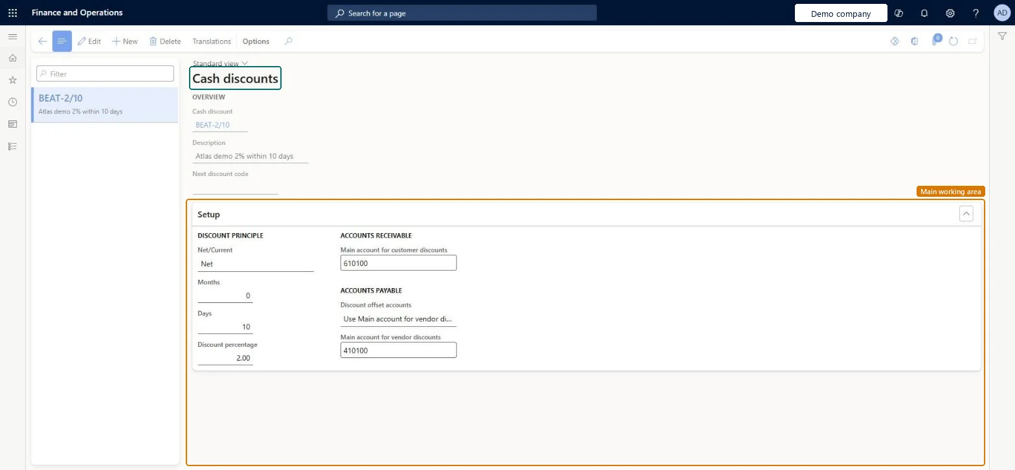Open in Microsoft Office icon

coord(915,41)
